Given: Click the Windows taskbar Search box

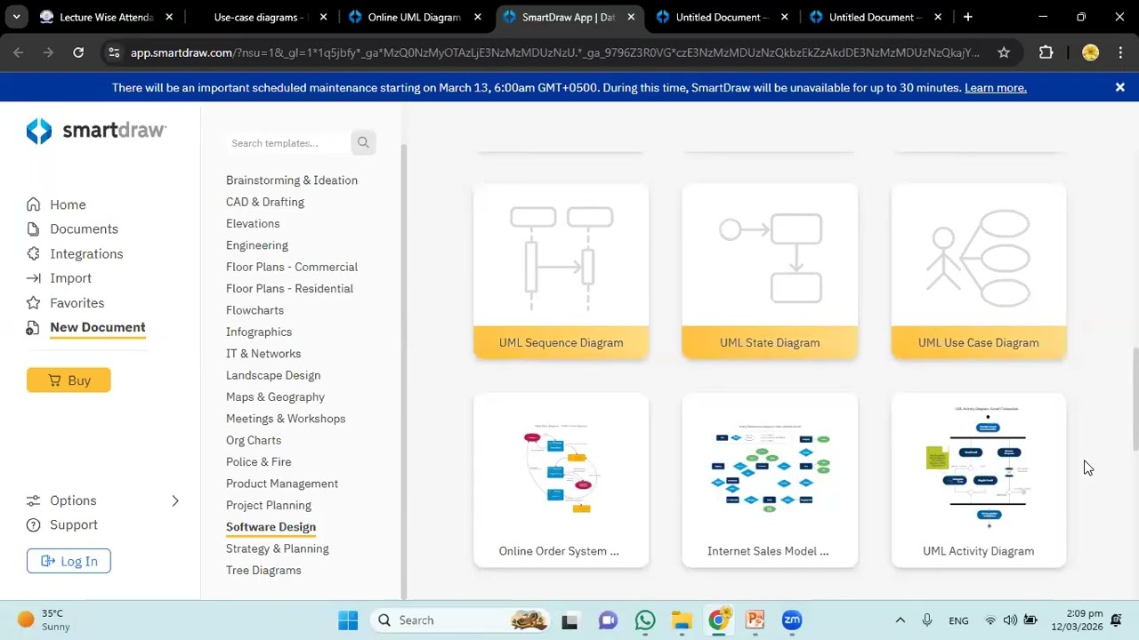Looking at the screenshot, I should [x=458, y=620].
